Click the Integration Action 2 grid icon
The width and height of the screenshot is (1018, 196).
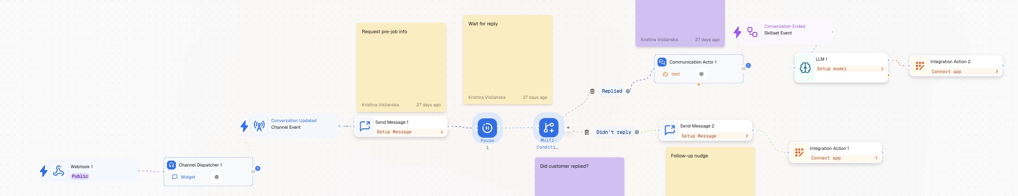pos(920,66)
